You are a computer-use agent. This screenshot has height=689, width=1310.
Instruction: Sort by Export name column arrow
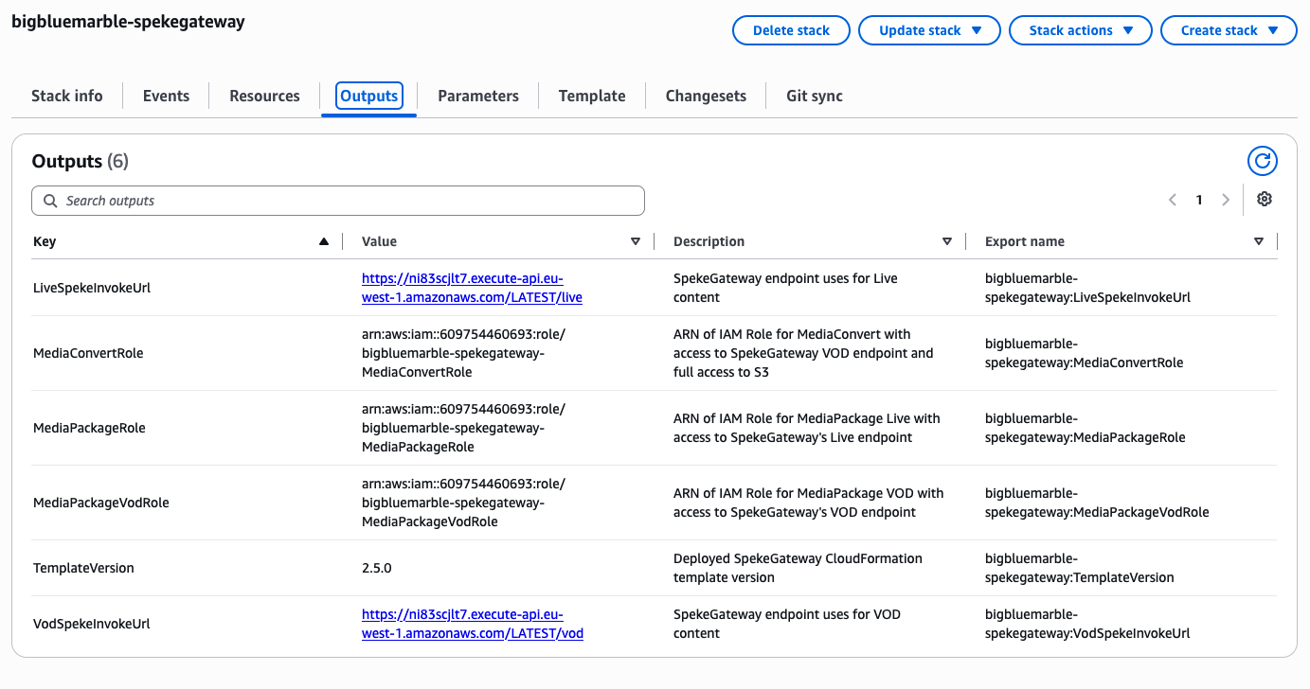[x=1259, y=241]
